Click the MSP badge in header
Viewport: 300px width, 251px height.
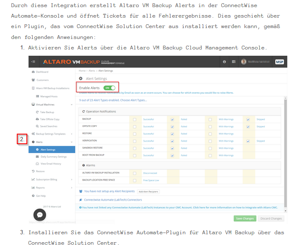point(279,62)
